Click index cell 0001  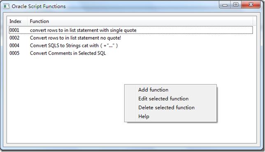(x=14, y=30)
